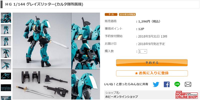Share the product by email envelope icon
Screen dimensions: 200x100
click(x=188, y=84)
